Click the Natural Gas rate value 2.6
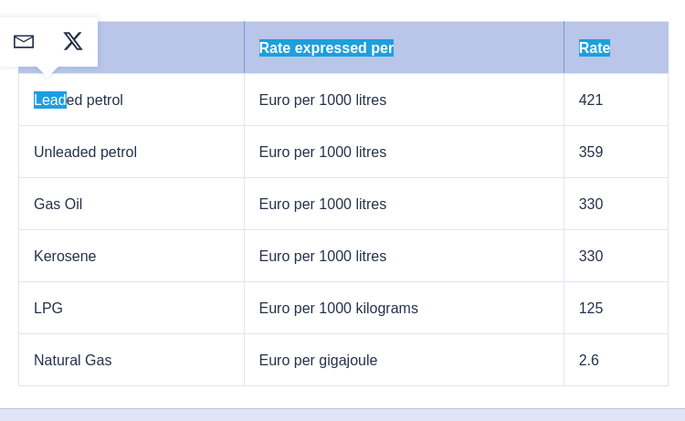The height and width of the screenshot is (421, 685). click(x=589, y=360)
